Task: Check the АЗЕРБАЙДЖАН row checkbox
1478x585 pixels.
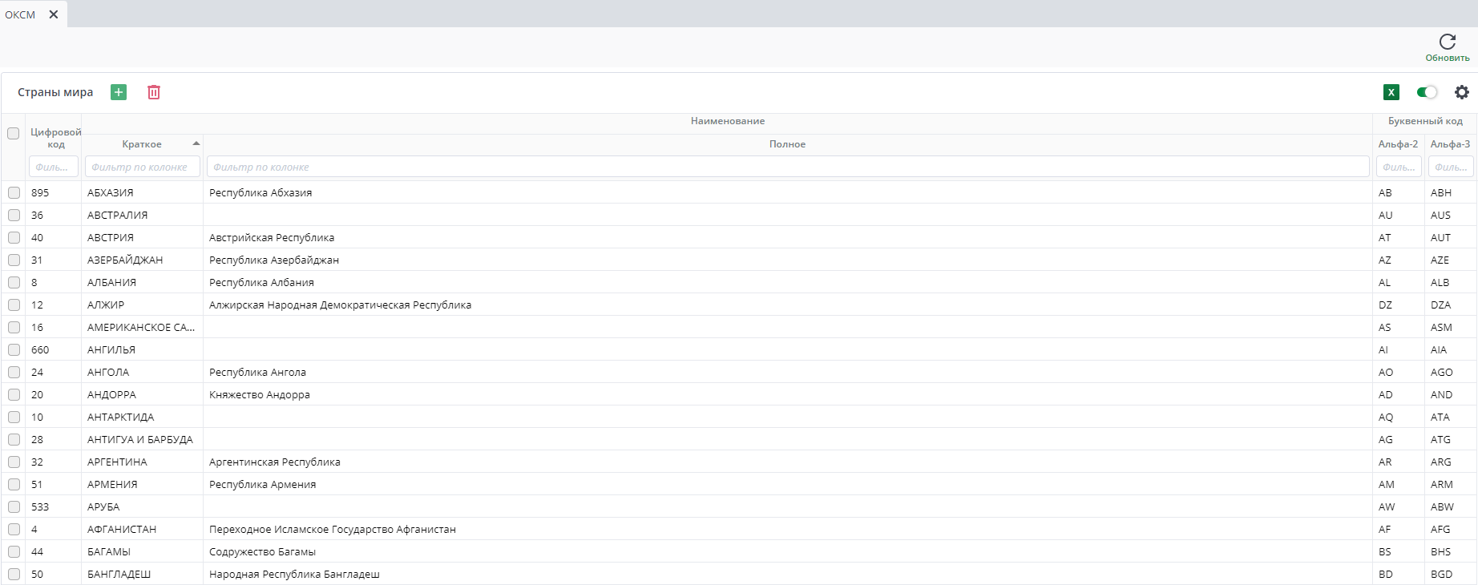Action: [14, 260]
